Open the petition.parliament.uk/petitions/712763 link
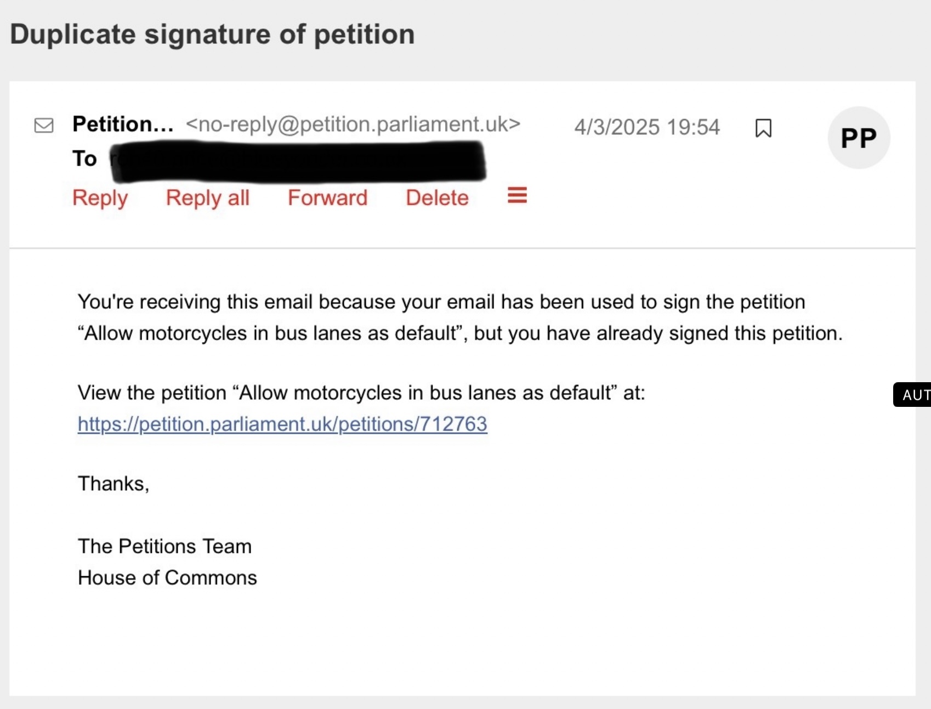This screenshot has width=931, height=709. click(x=282, y=424)
